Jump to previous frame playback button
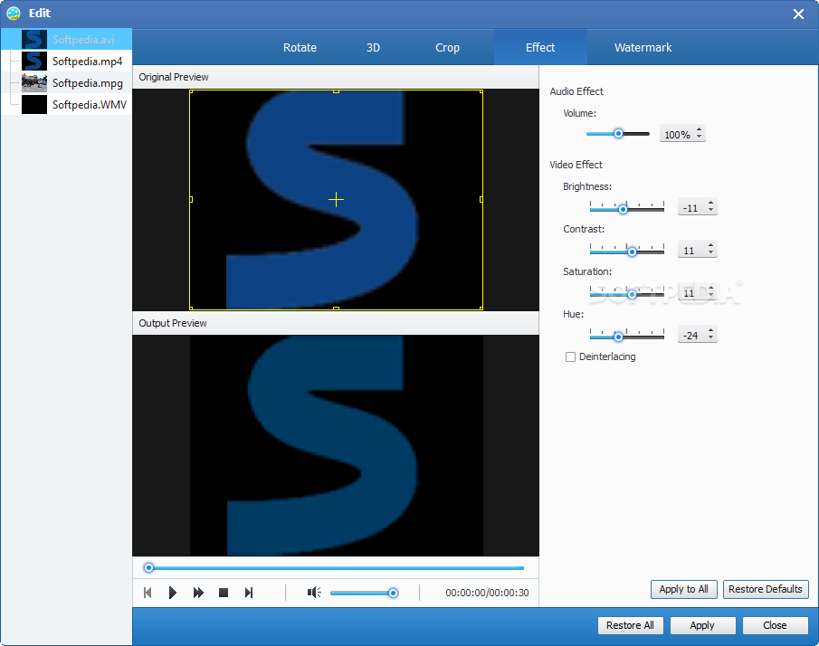This screenshot has height=646, width=819. (148, 593)
